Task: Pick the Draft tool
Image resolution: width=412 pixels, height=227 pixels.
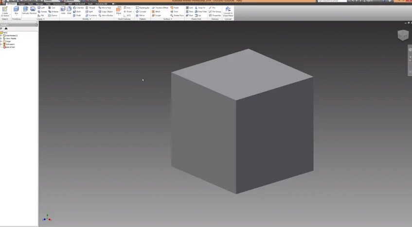Action: 77,16
